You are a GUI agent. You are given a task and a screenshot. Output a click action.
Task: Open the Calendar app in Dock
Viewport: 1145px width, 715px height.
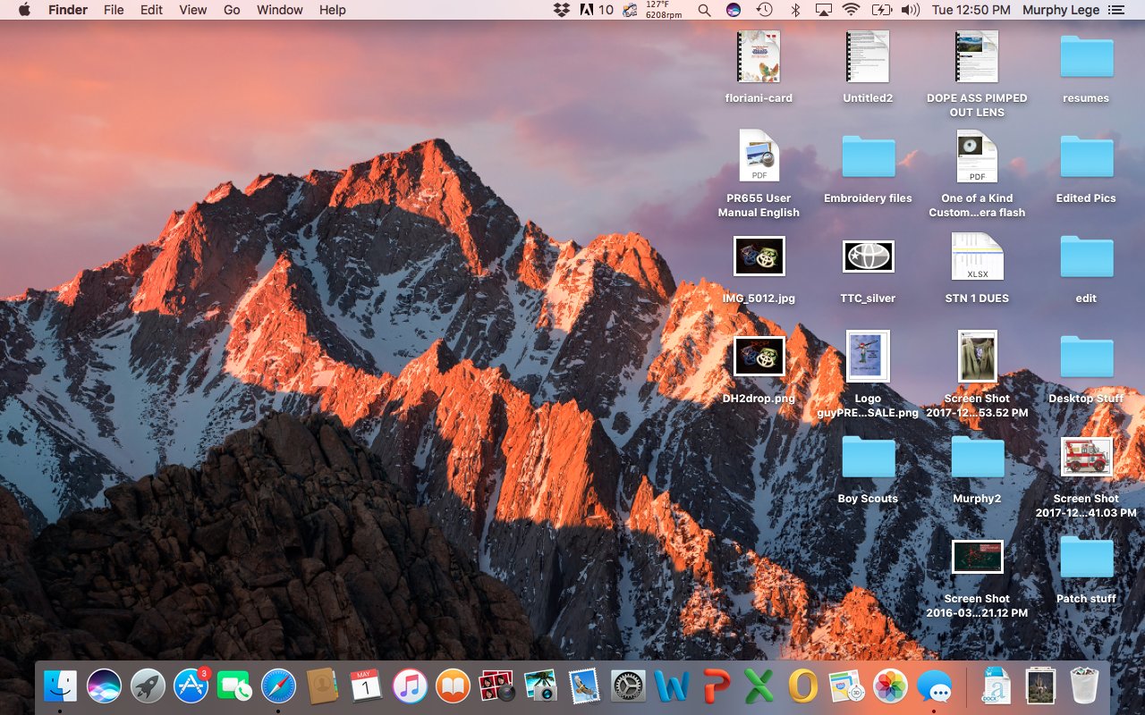pyautogui.click(x=366, y=686)
